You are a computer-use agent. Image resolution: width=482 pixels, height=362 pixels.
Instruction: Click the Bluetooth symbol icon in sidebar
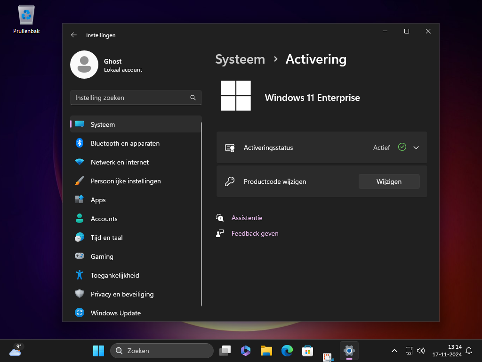pyautogui.click(x=80, y=143)
